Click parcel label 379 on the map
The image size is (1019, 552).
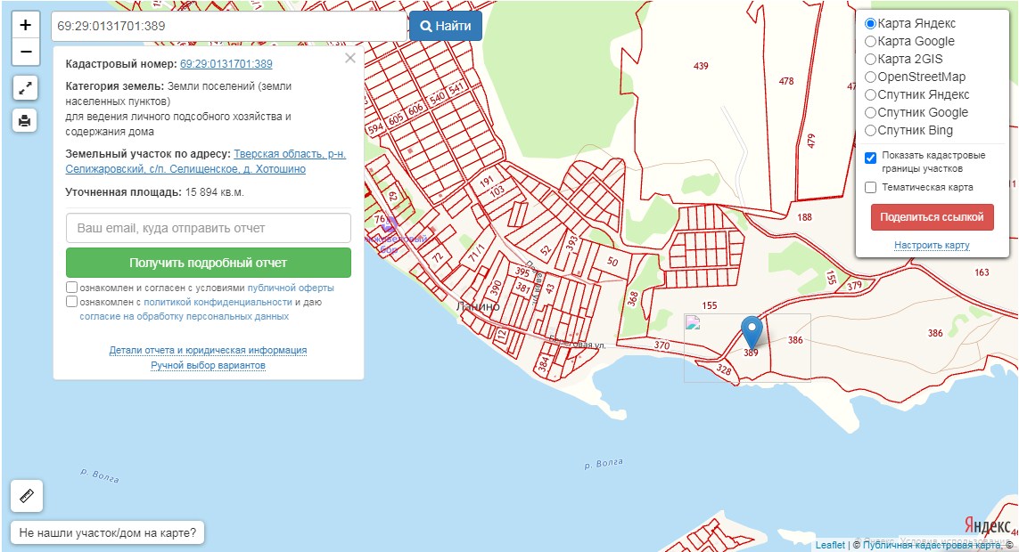coord(855,286)
